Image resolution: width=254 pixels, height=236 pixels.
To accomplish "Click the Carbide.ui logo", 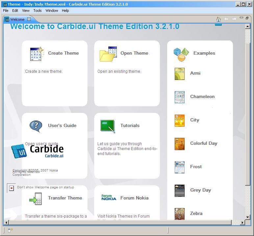I will 37,151.
